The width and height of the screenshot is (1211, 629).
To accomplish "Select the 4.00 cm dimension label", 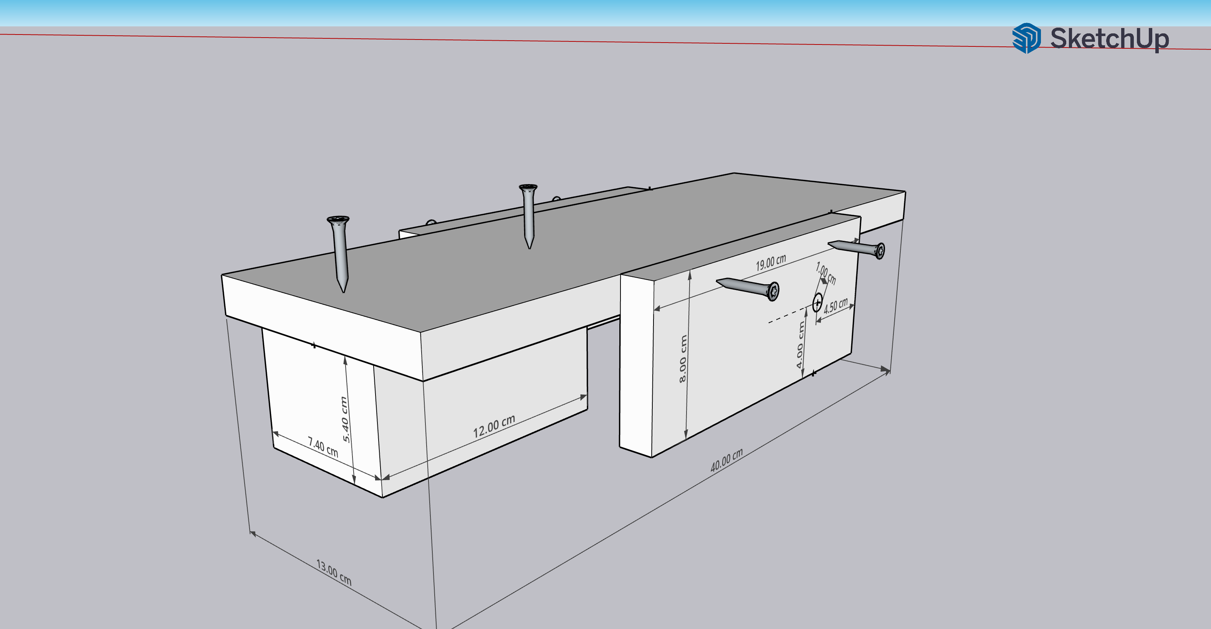I will (x=800, y=345).
